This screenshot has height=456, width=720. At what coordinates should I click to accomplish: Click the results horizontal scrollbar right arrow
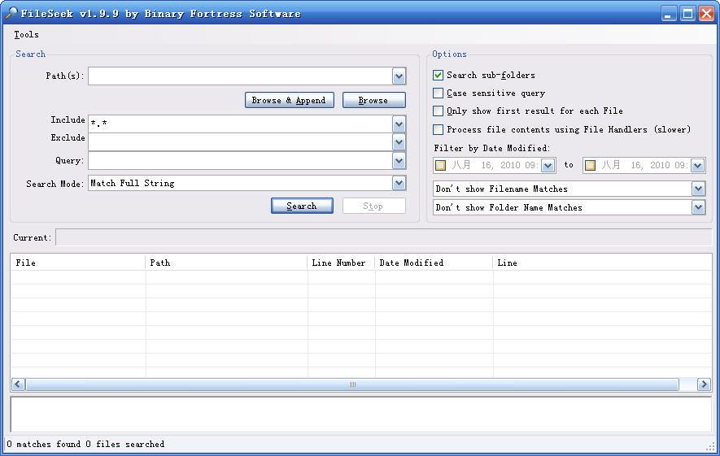click(x=705, y=384)
